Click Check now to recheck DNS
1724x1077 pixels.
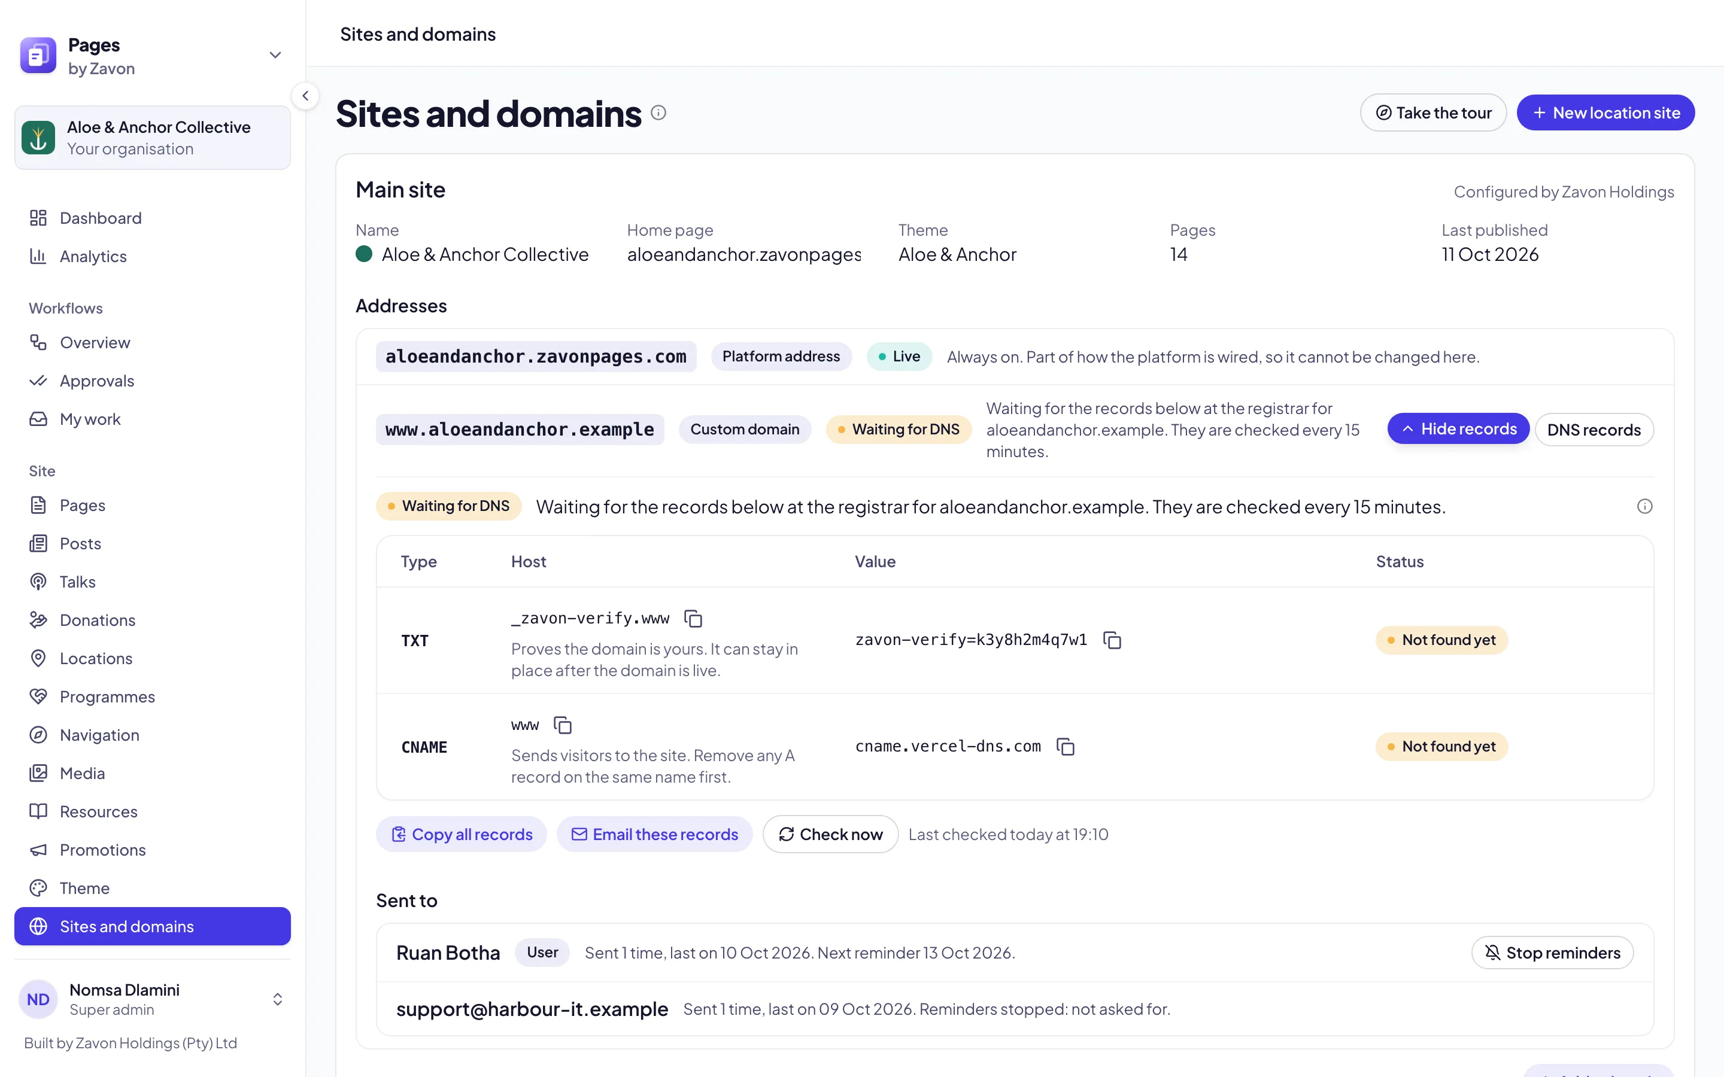coord(830,834)
